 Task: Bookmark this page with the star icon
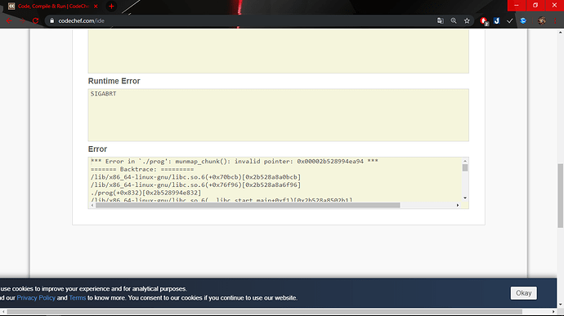pyautogui.click(x=467, y=21)
